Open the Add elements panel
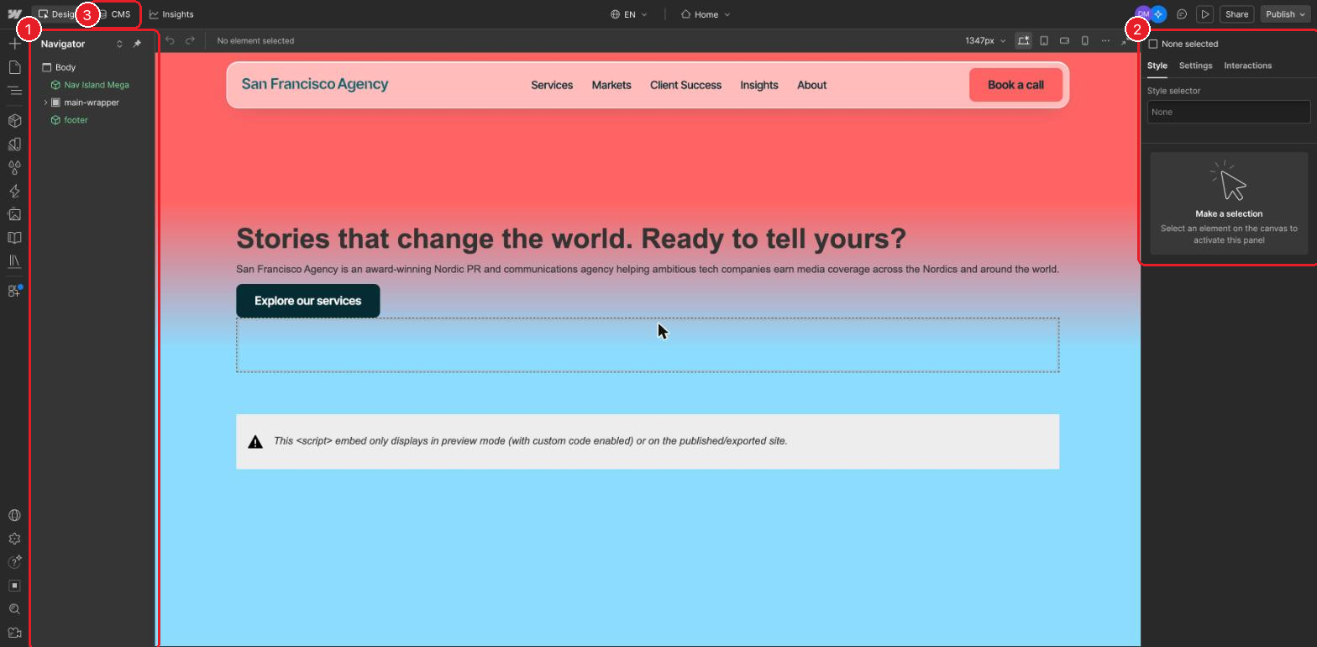This screenshot has width=1317, height=647. tap(14, 44)
